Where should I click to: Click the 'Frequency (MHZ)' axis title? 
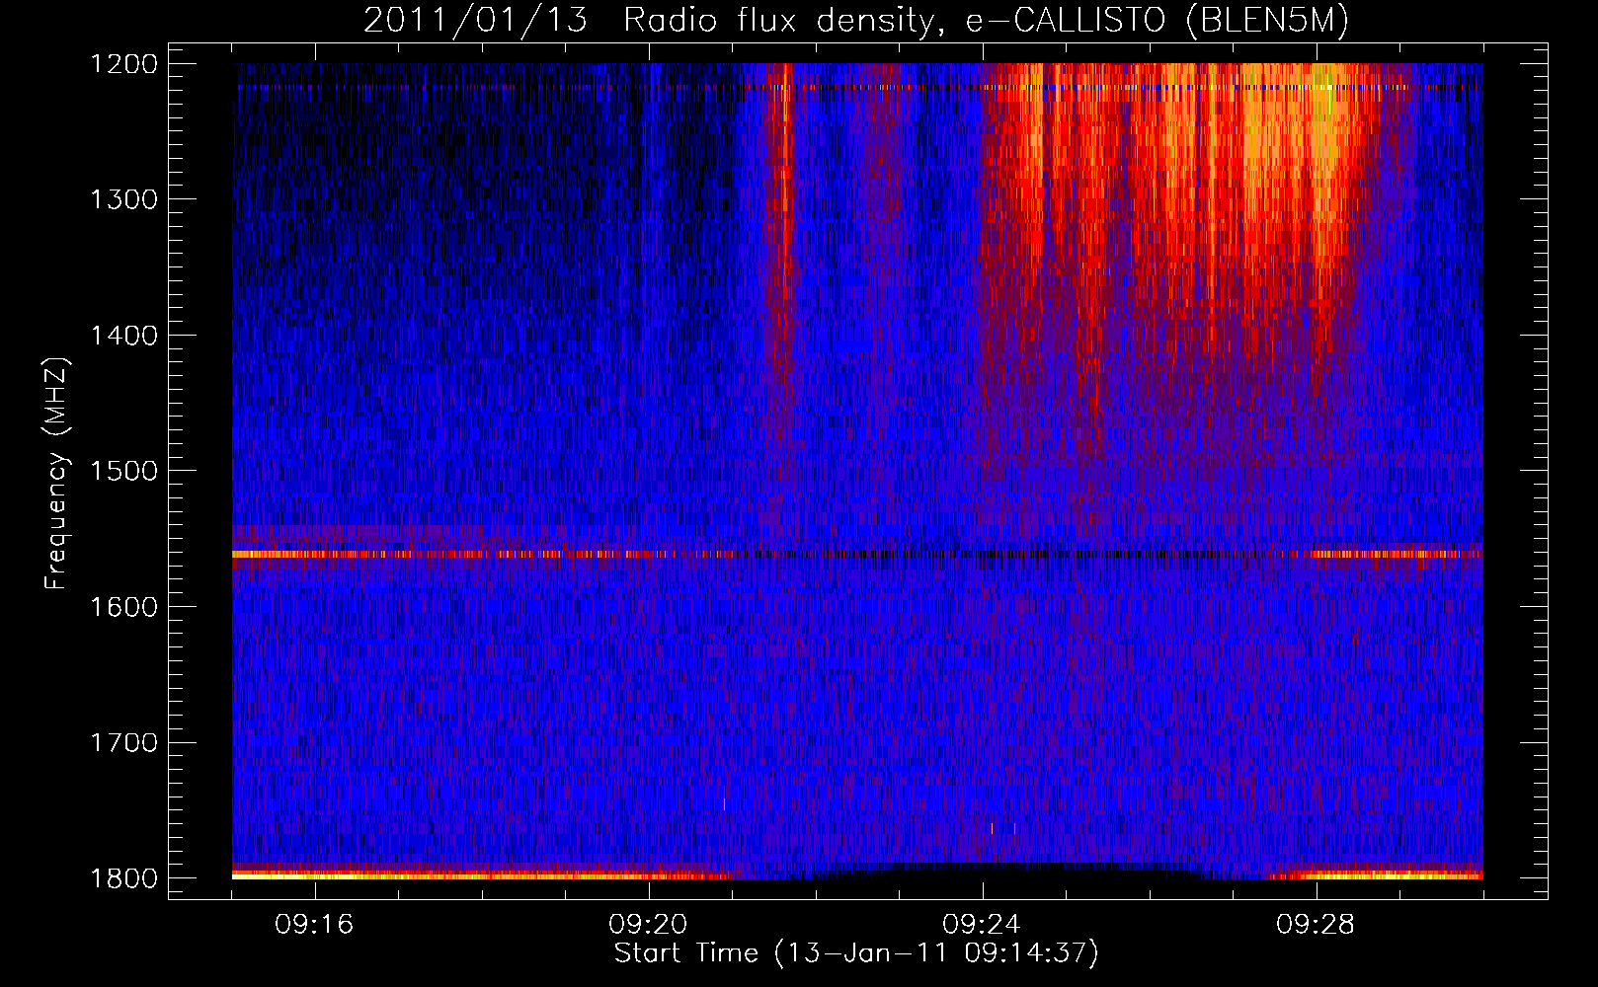pyautogui.click(x=56, y=473)
